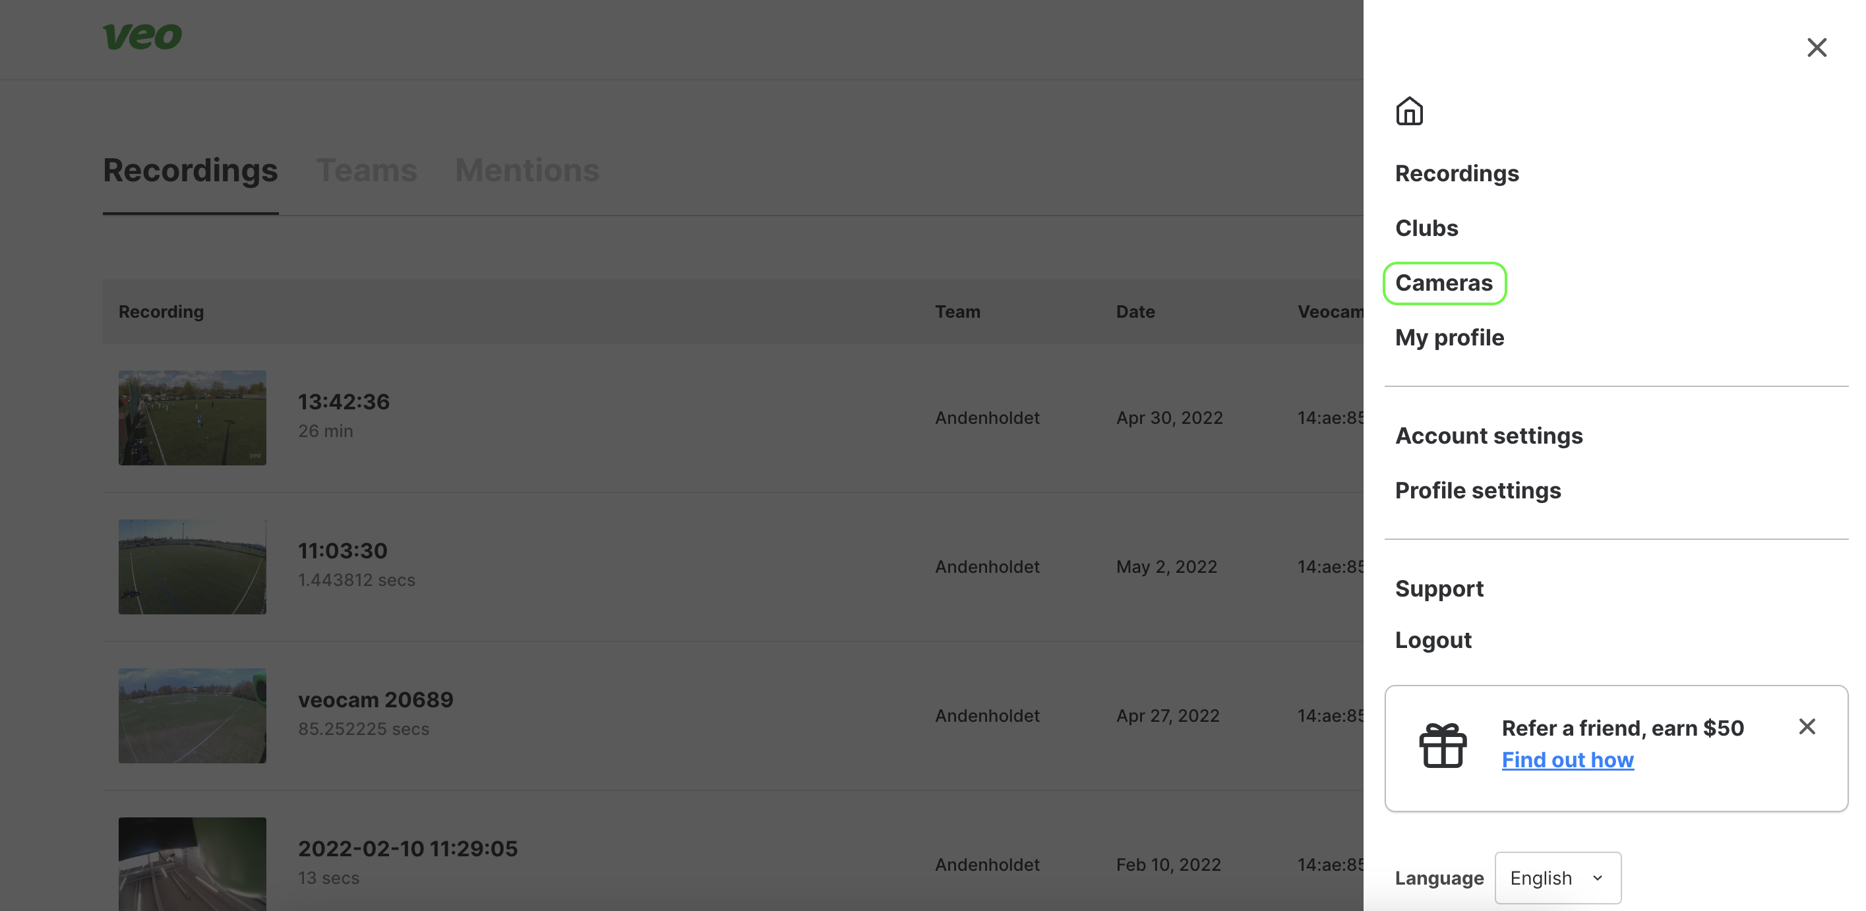Open the veocam 20689 recording thumbnail
Screen dimensions: 1866x911
point(192,715)
